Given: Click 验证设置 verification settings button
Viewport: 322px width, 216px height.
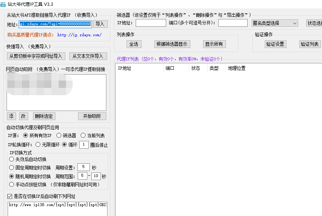Looking at the screenshot, I should coord(275,44).
